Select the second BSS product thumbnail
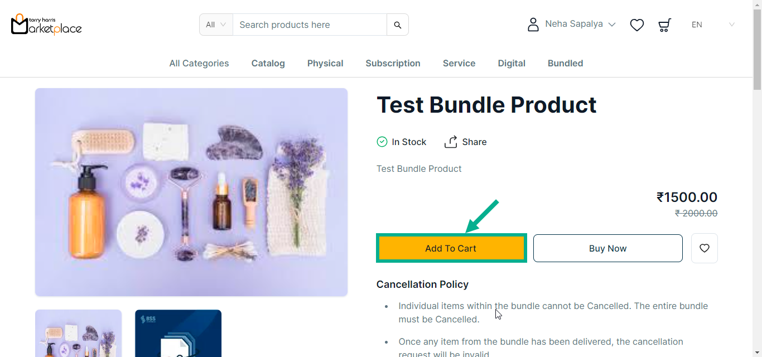The width and height of the screenshot is (762, 357). pos(178,333)
